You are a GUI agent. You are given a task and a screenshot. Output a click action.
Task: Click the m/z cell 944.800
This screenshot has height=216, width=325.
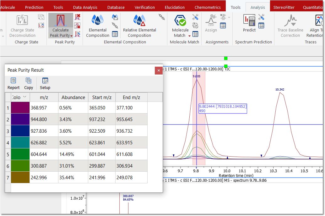[44, 119]
